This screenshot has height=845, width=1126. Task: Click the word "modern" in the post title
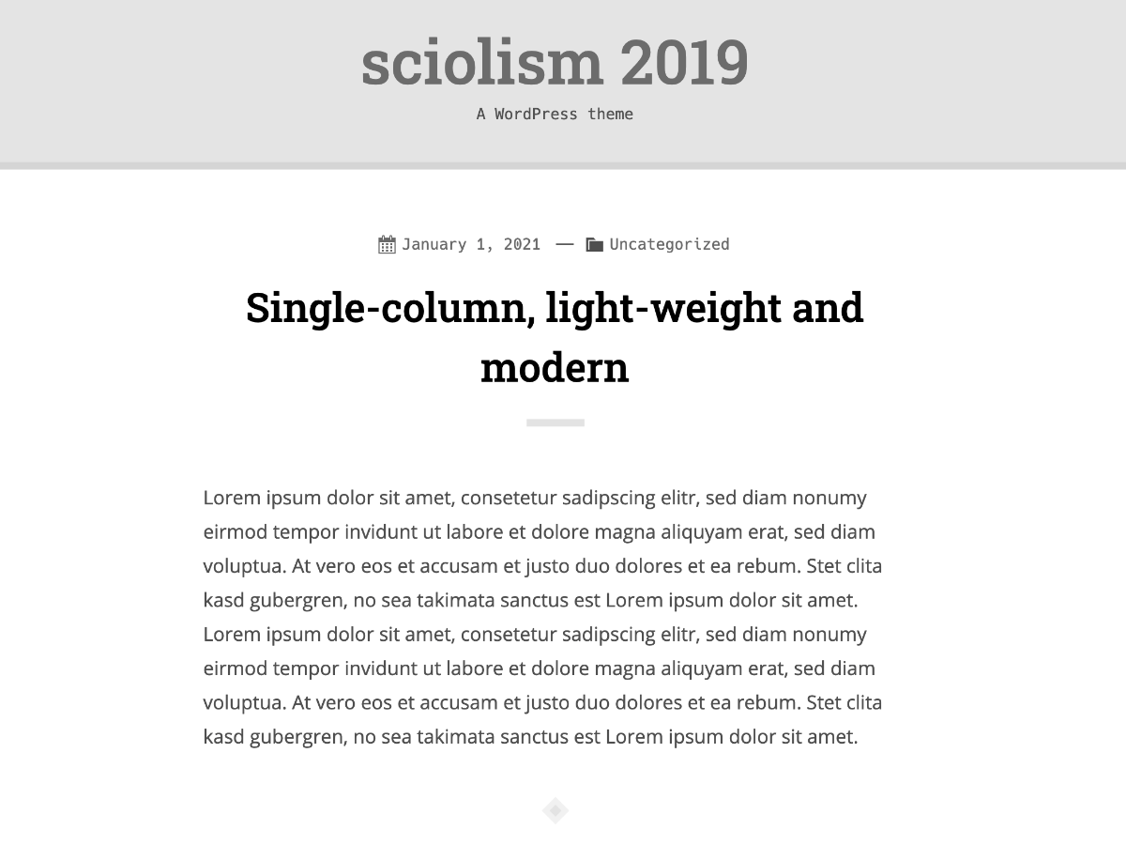[x=555, y=366]
